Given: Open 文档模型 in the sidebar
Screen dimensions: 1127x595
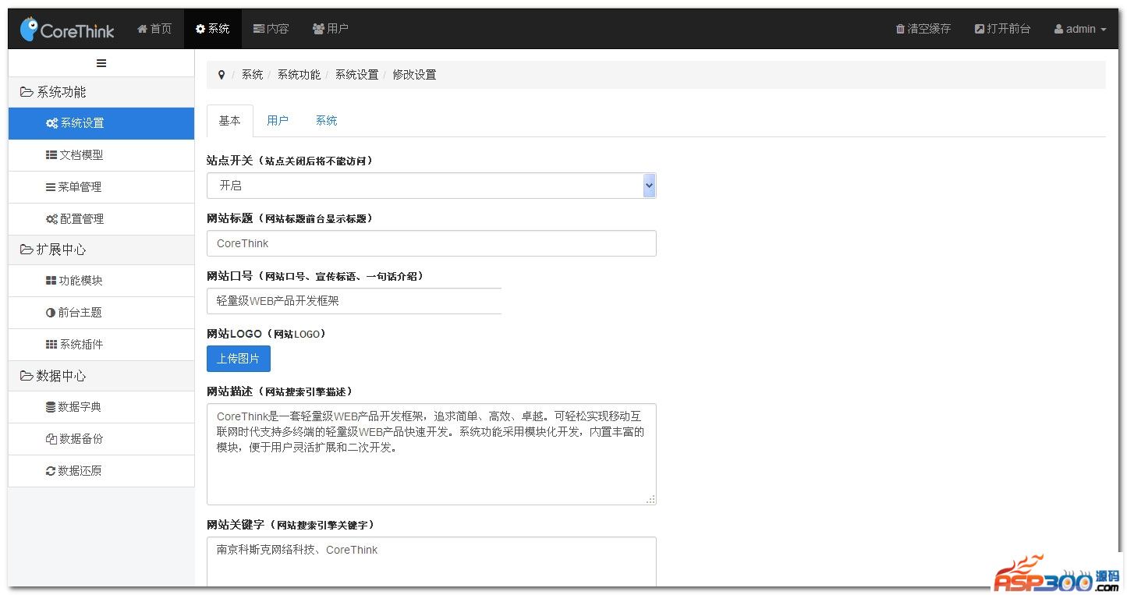Looking at the screenshot, I should point(75,155).
